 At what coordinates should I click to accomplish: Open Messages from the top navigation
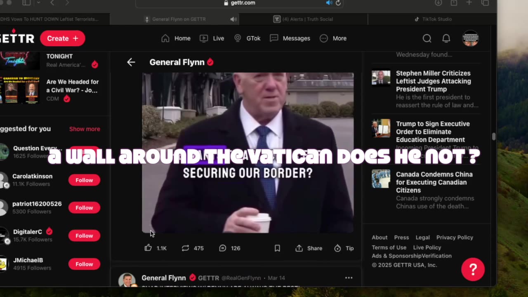pos(290,38)
